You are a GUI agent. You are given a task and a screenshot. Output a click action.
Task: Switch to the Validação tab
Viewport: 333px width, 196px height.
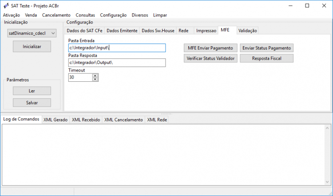[247, 31]
